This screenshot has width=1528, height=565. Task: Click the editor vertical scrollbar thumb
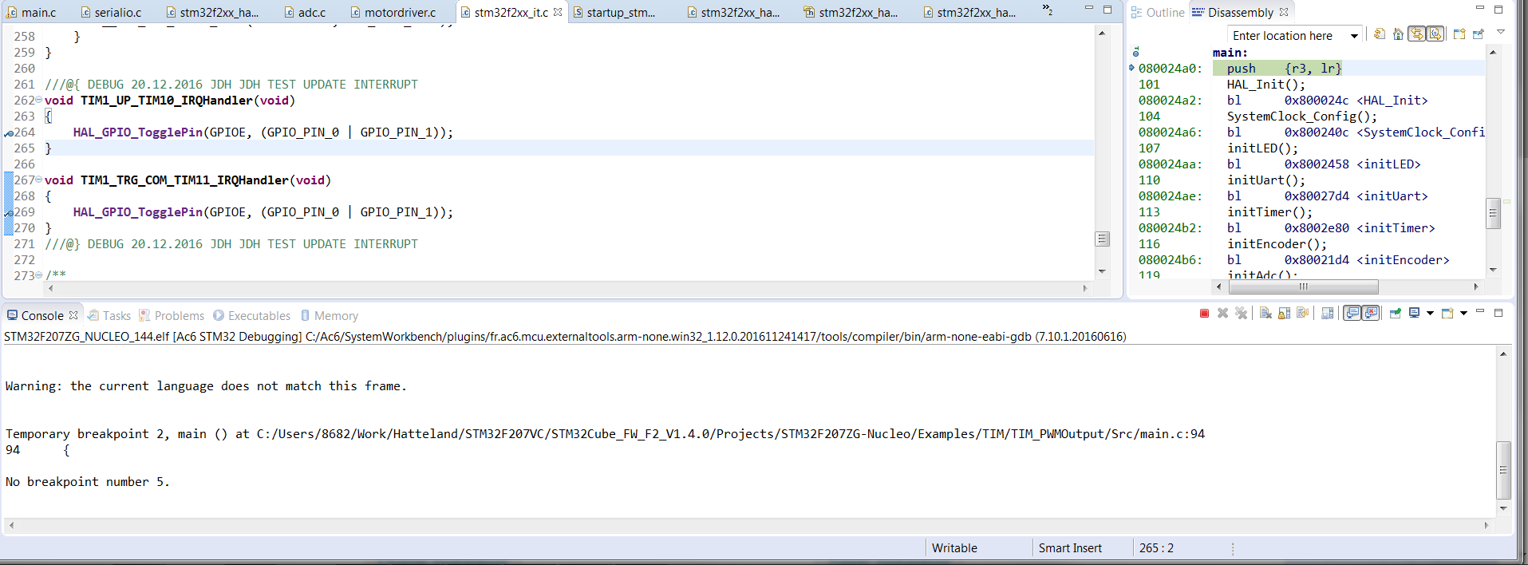(1102, 239)
